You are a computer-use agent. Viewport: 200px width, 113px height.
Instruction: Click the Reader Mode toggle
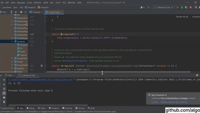[182, 17]
